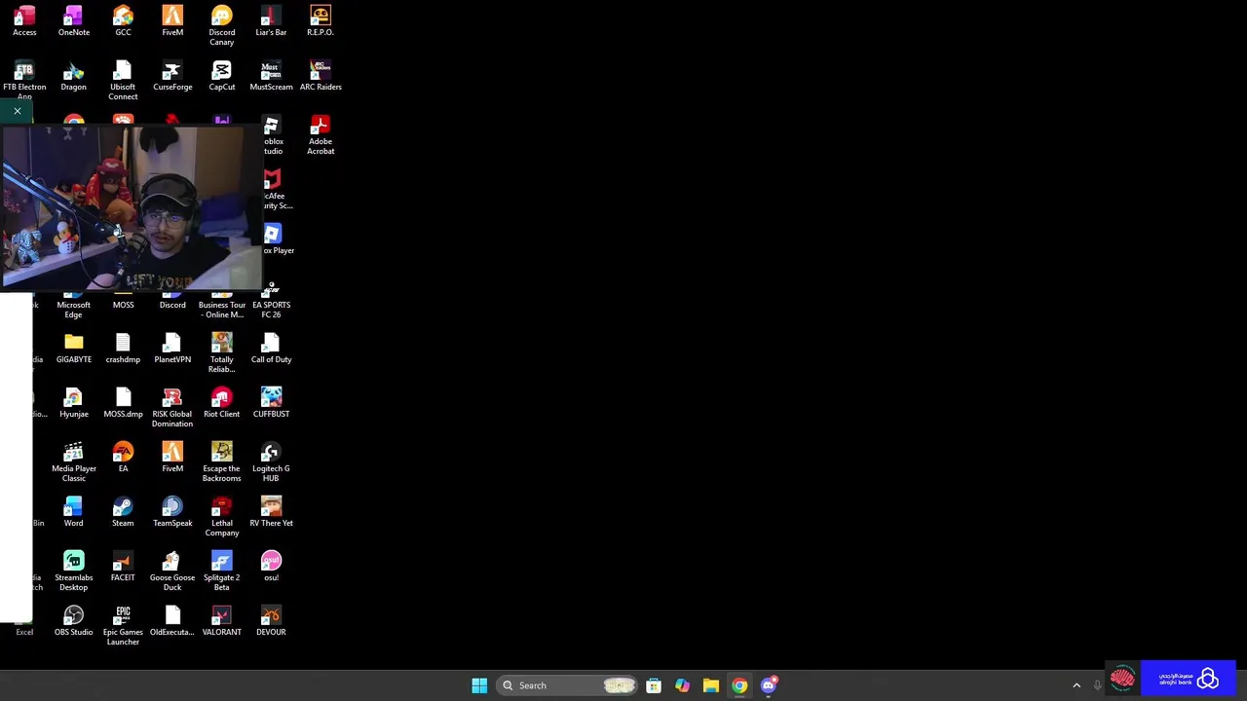Select the crashdmp file

click(x=123, y=348)
